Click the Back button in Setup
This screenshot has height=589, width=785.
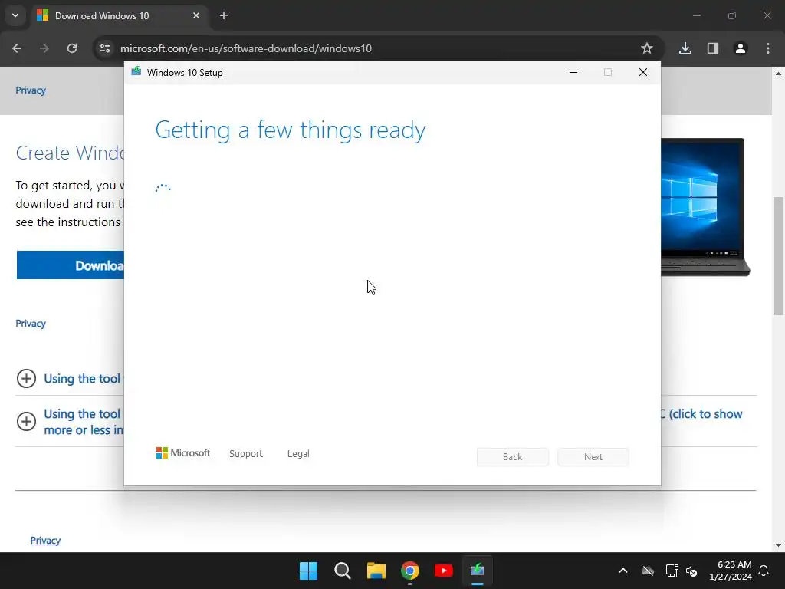click(x=513, y=457)
